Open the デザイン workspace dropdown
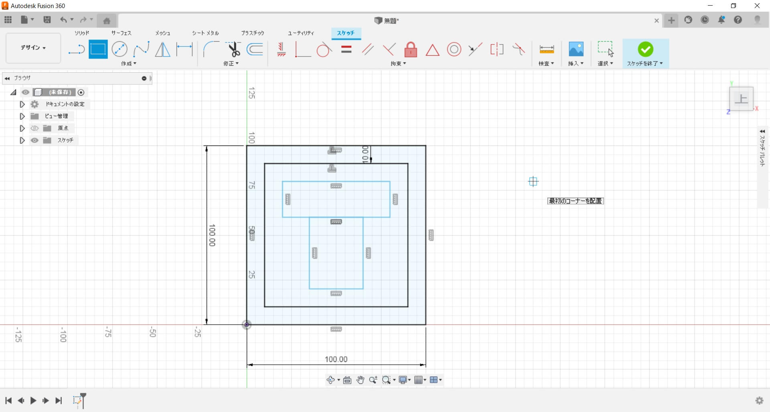The height and width of the screenshot is (412, 770). [33, 48]
